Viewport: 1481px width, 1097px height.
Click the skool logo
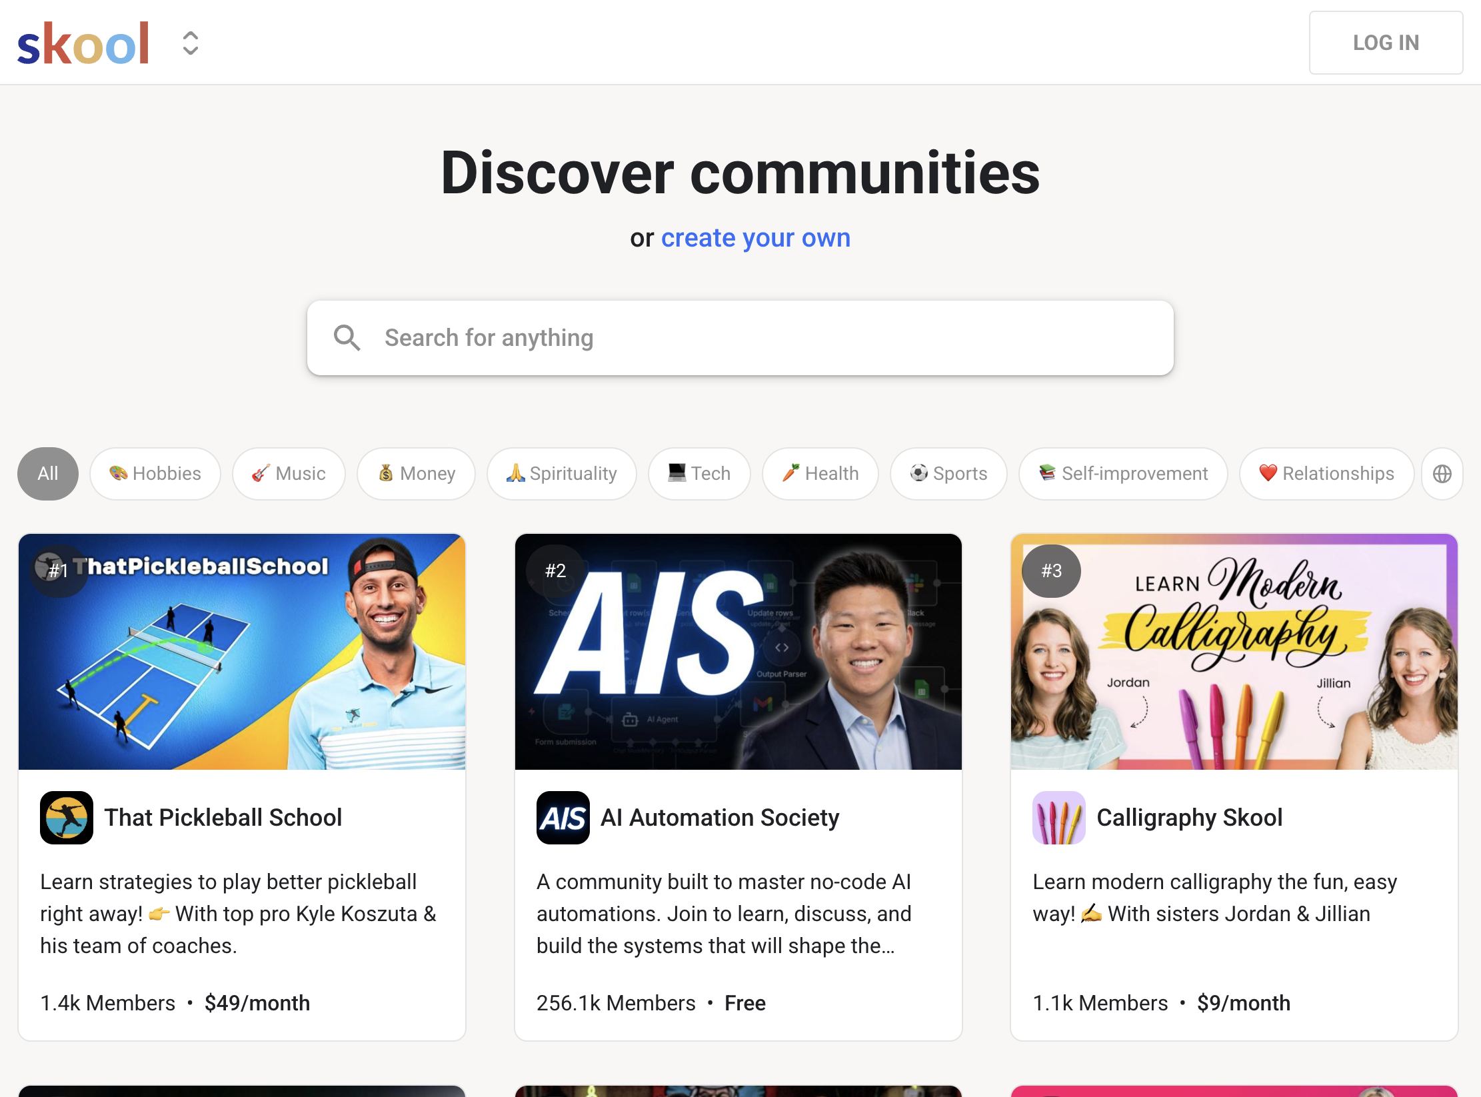[x=83, y=43]
